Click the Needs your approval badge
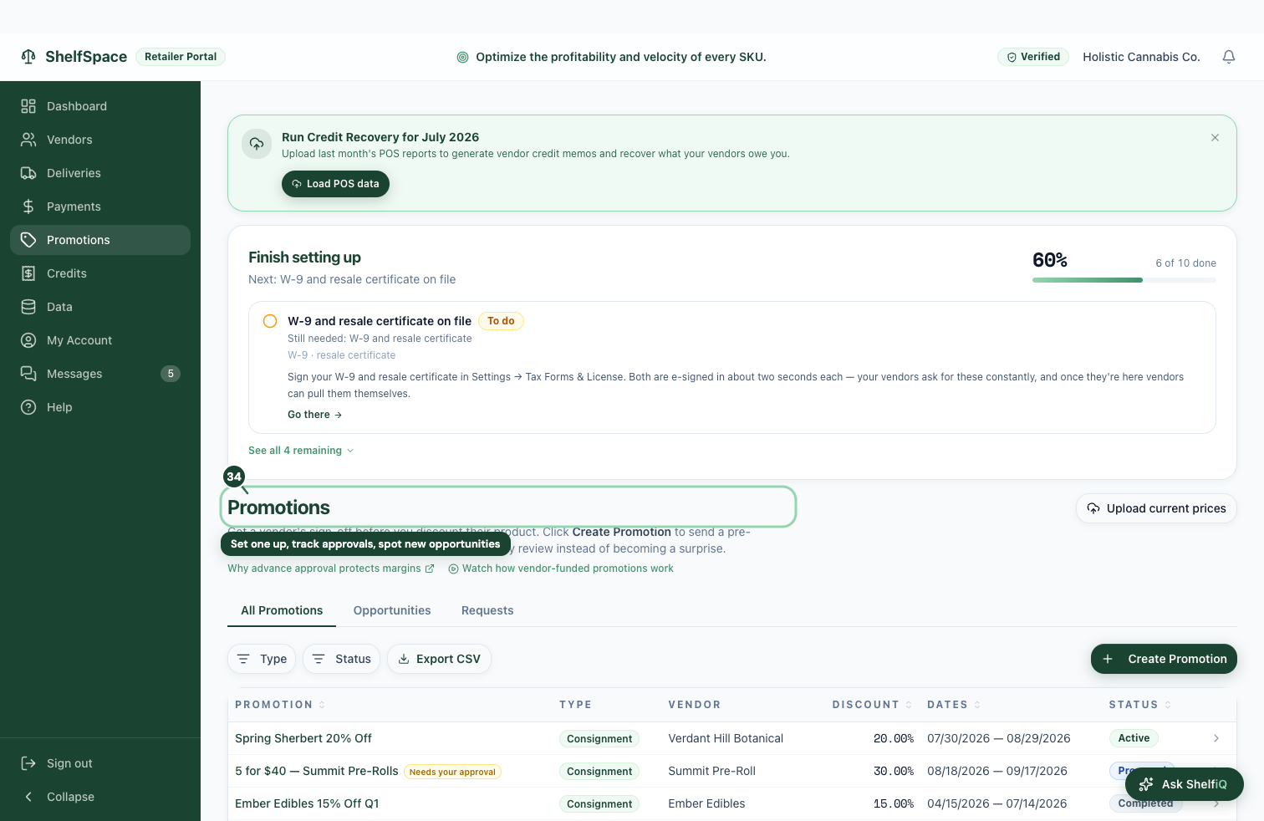Viewport: 1264px width, 821px height. (x=452, y=772)
